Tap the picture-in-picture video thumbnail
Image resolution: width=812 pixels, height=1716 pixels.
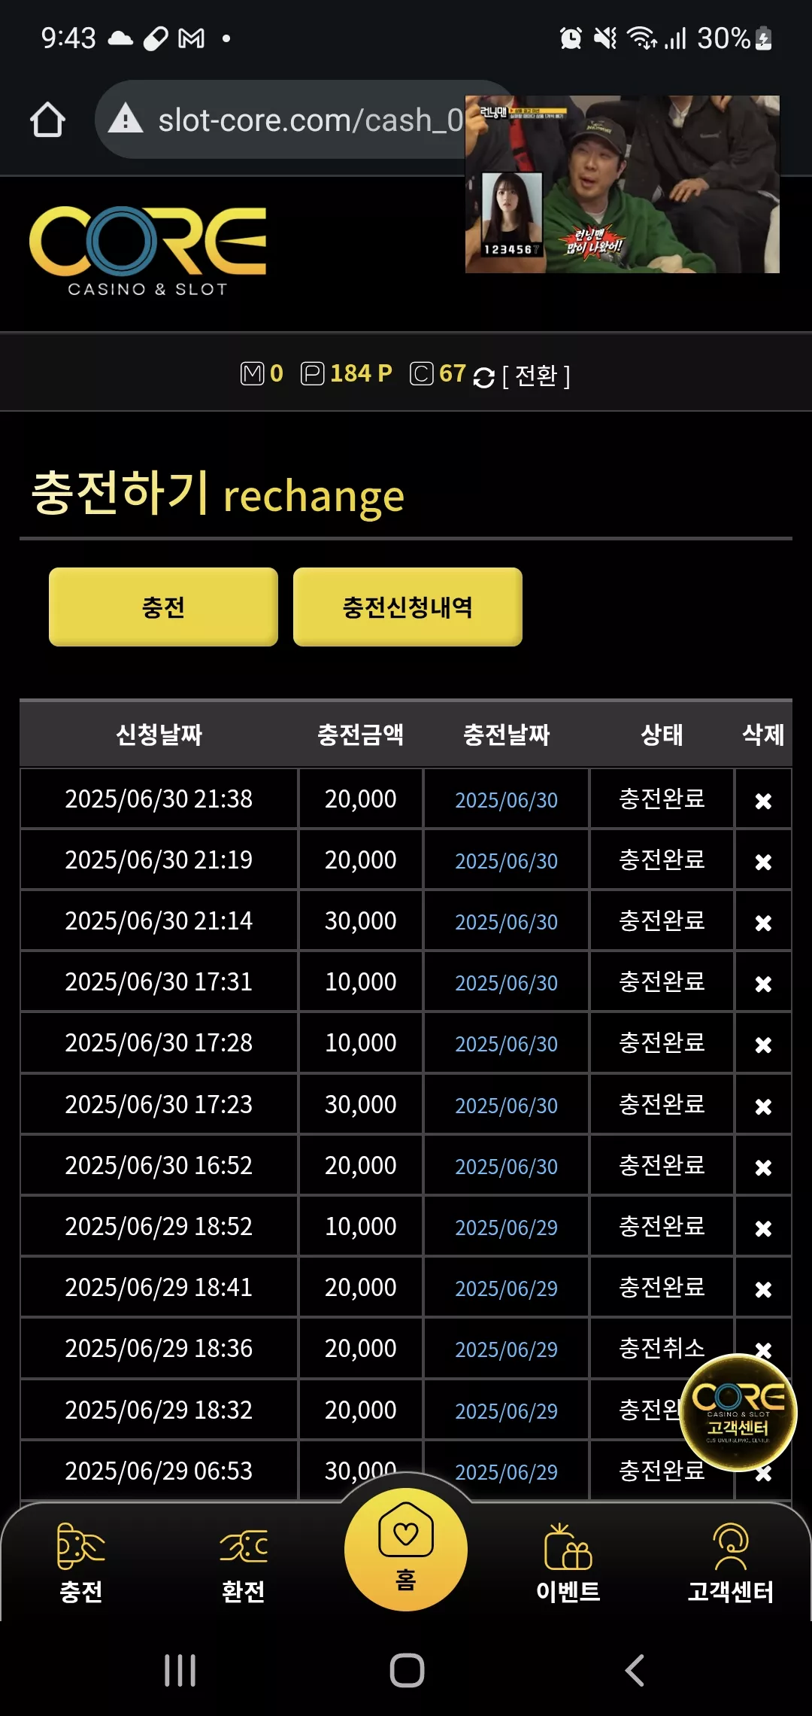623,184
